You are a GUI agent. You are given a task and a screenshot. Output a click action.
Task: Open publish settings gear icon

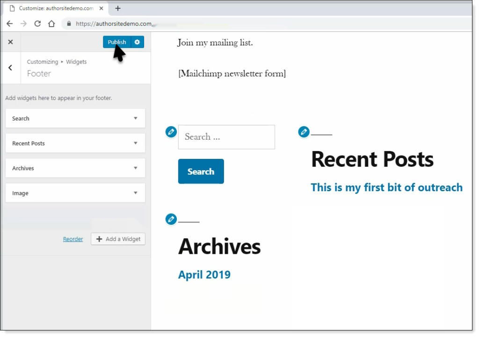137,42
